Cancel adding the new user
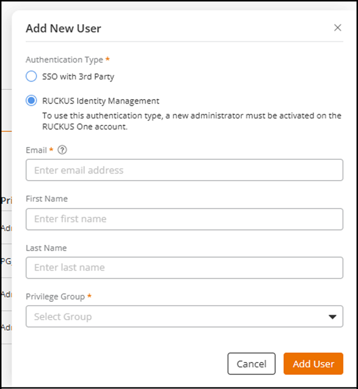Viewport: 358px width, 389px height. pos(251,364)
